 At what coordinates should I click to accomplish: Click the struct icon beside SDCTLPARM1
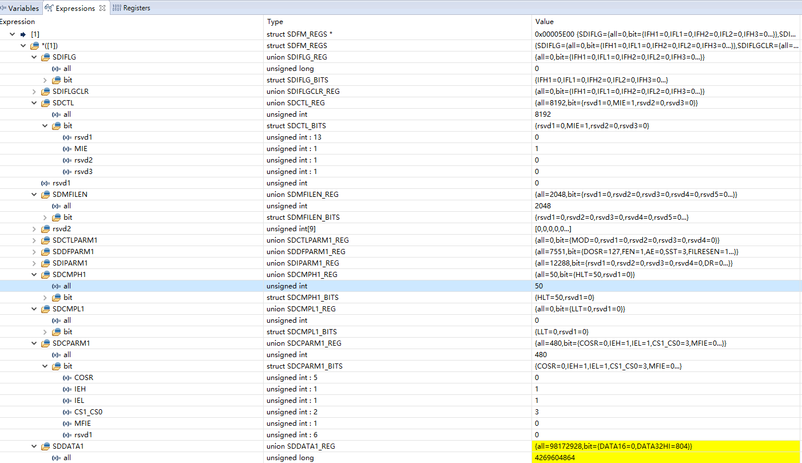point(46,240)
